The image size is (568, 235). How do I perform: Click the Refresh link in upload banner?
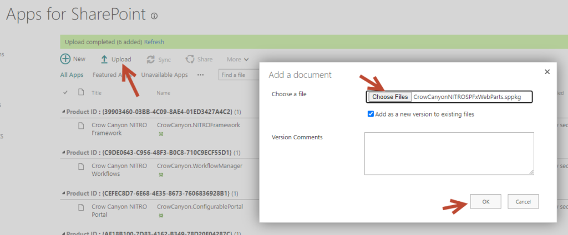pyautogui.click(x=154, y=42)
